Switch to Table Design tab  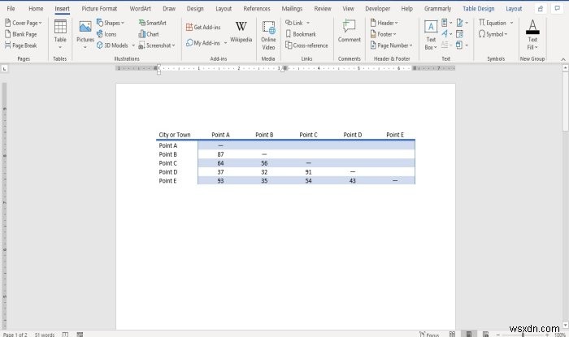tap(478, 8)
